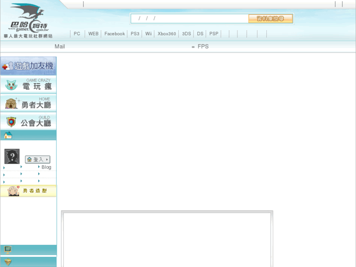
Task: Switch to the Xbox360 tab
Action: tap(166, 34)
